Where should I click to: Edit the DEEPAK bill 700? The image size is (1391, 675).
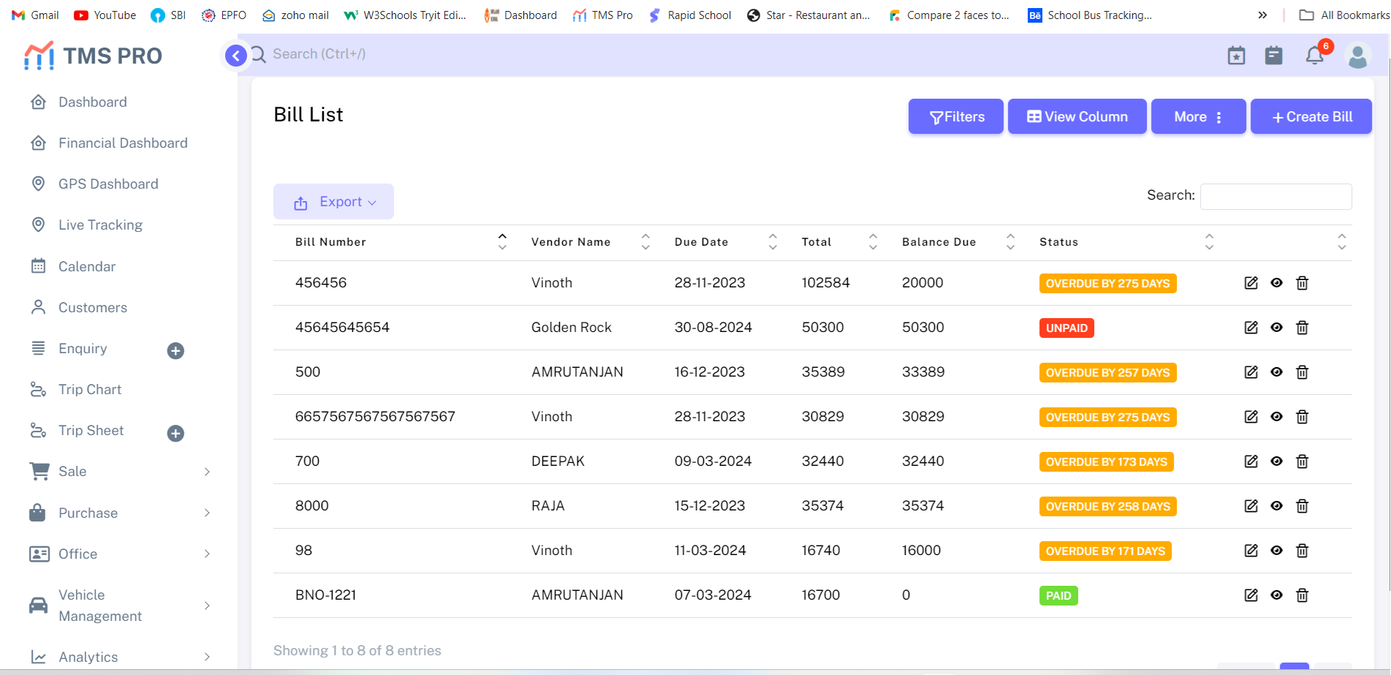[1251, 461]
